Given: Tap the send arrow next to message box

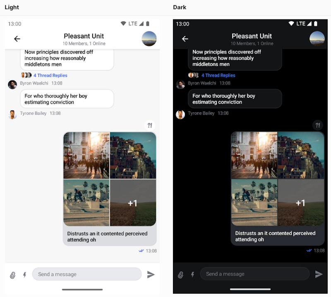Looking at the screenshot, I should pyautogui.click(x=151, y=274).
